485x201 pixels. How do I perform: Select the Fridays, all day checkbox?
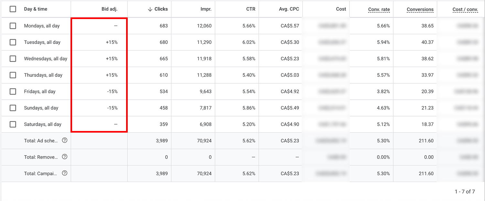pyautogui.click(x=13, y=91)
